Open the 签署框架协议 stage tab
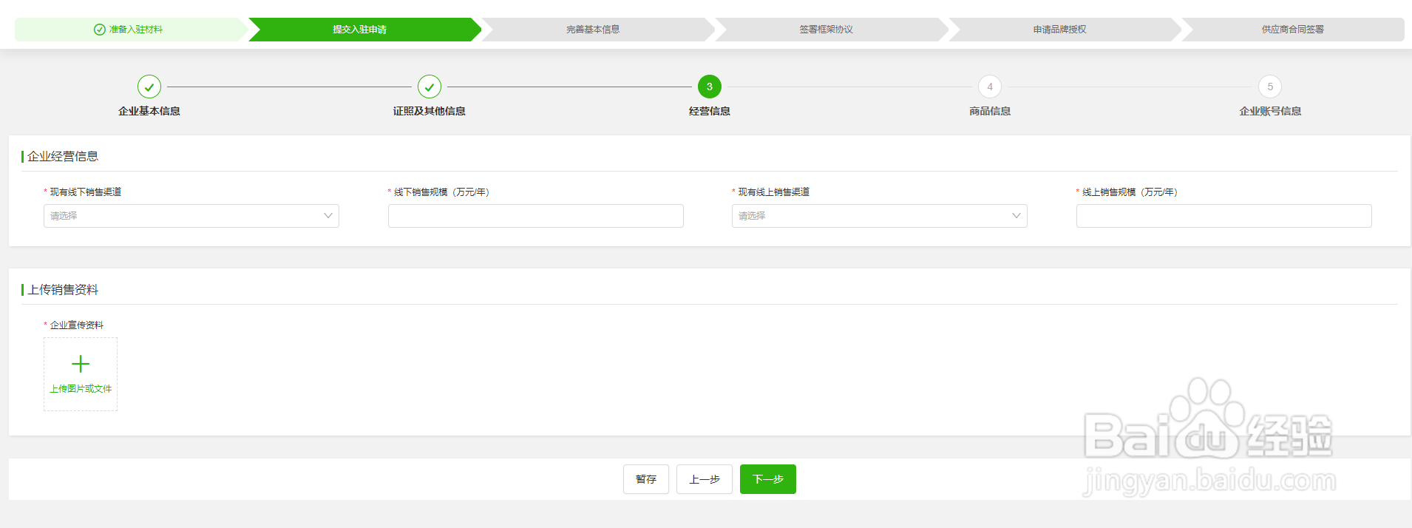This screenshot has width=1412, height=528. click(x=831, y=30)
